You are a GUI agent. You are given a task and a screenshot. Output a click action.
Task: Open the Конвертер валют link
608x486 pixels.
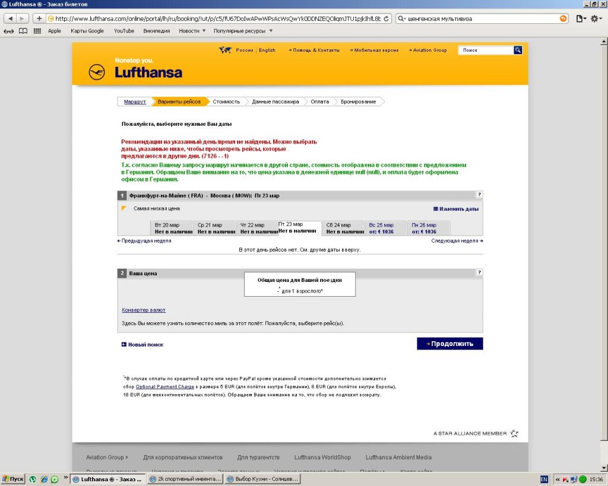144,310
